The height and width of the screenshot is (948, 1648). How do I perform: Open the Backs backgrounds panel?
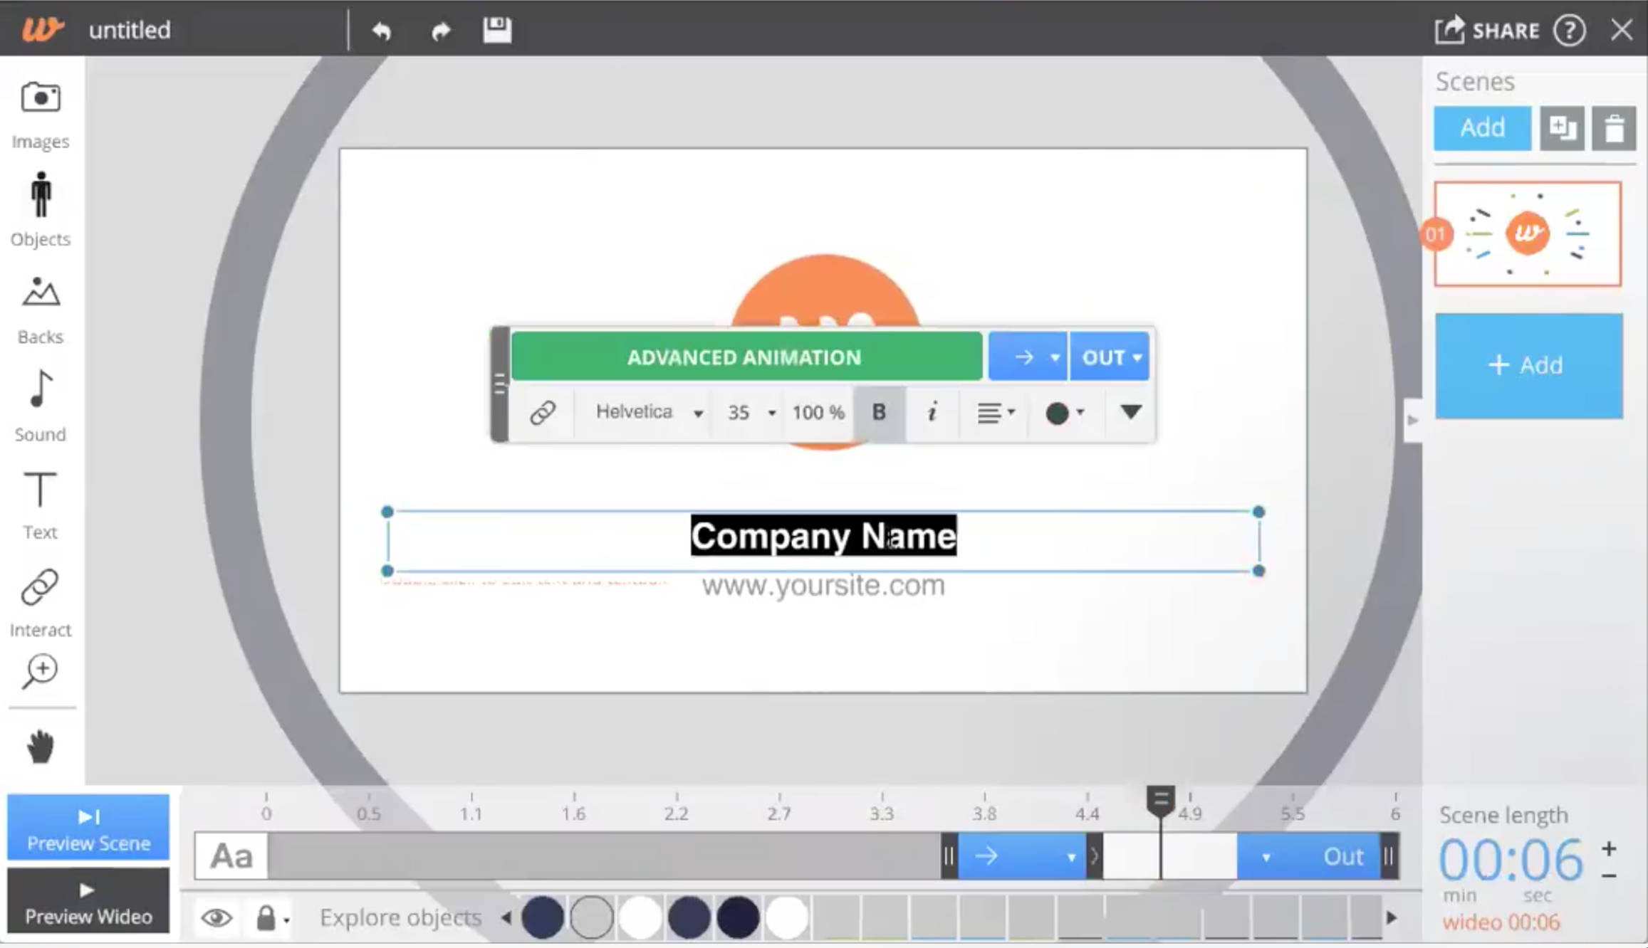40,305
